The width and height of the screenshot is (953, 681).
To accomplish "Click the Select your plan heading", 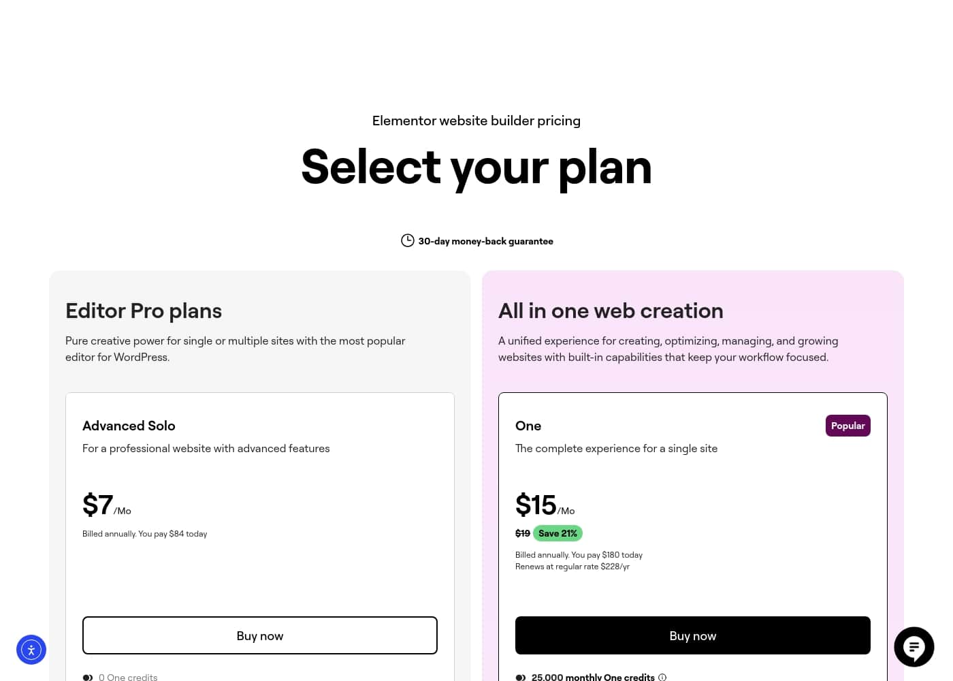I will (x=476, y=167).
